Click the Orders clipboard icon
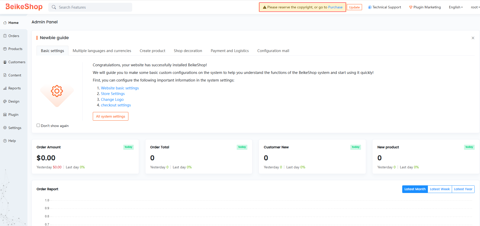The width and height of the screenshot is (480, 226). pyautogui.click(x=5, y=36)
